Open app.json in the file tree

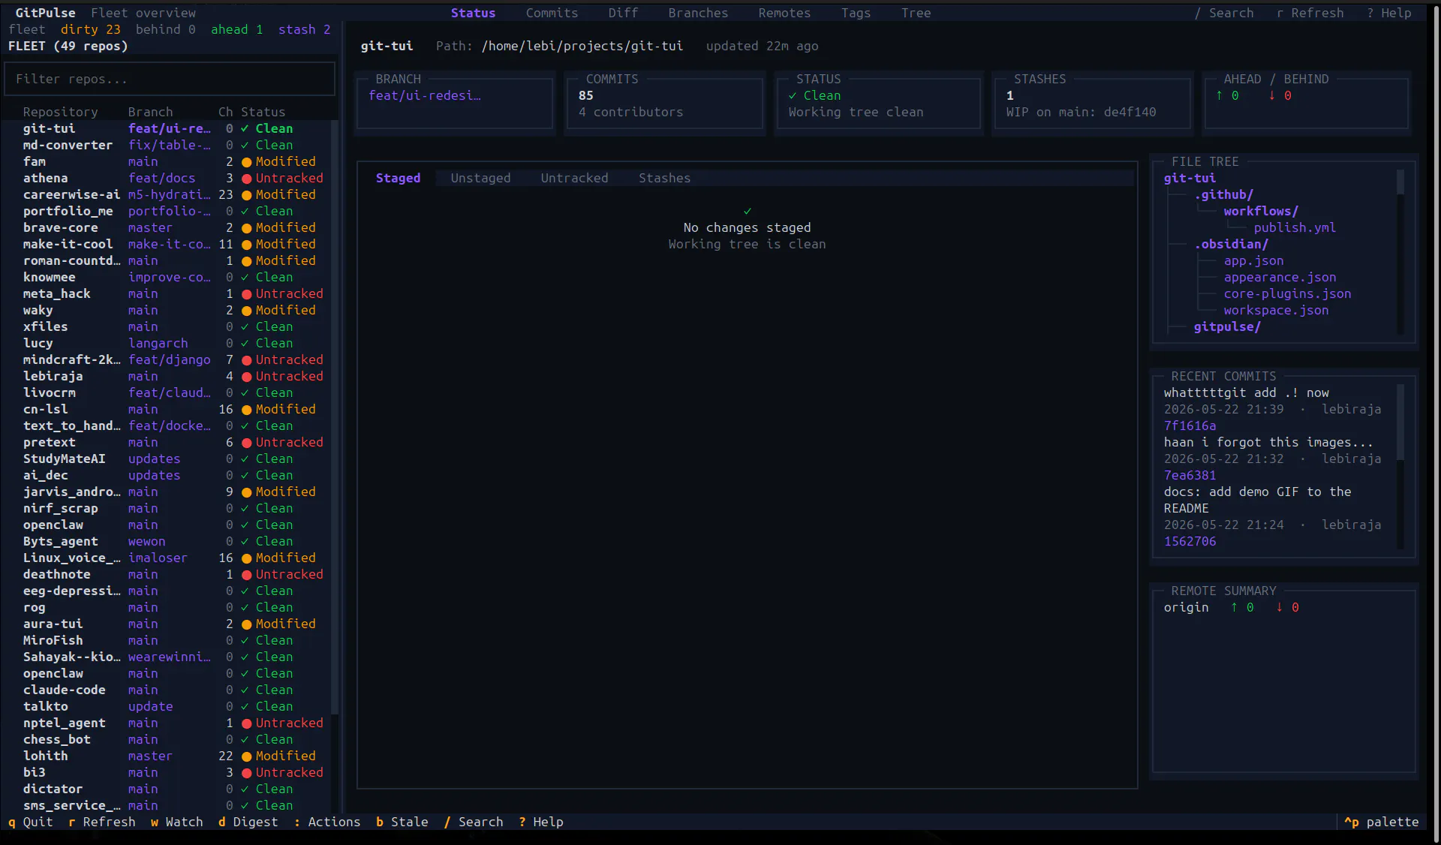(1253, 260)
